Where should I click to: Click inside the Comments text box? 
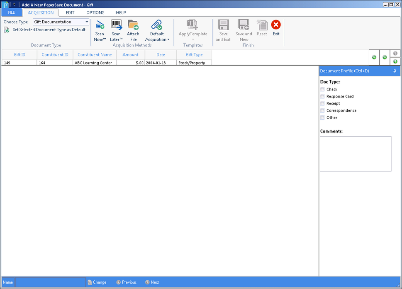[x=356, y=154]
